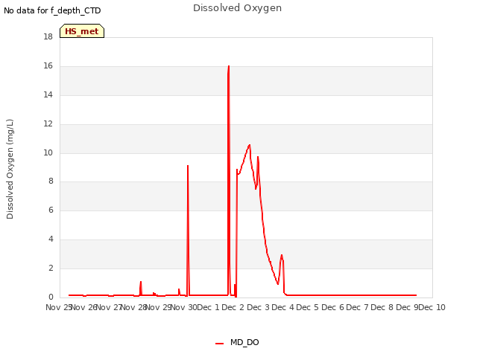Image resolution: width=477 pixels, height=357 pixels.
Task: Click the y-axis value 12
Action: tap(48, 124)
